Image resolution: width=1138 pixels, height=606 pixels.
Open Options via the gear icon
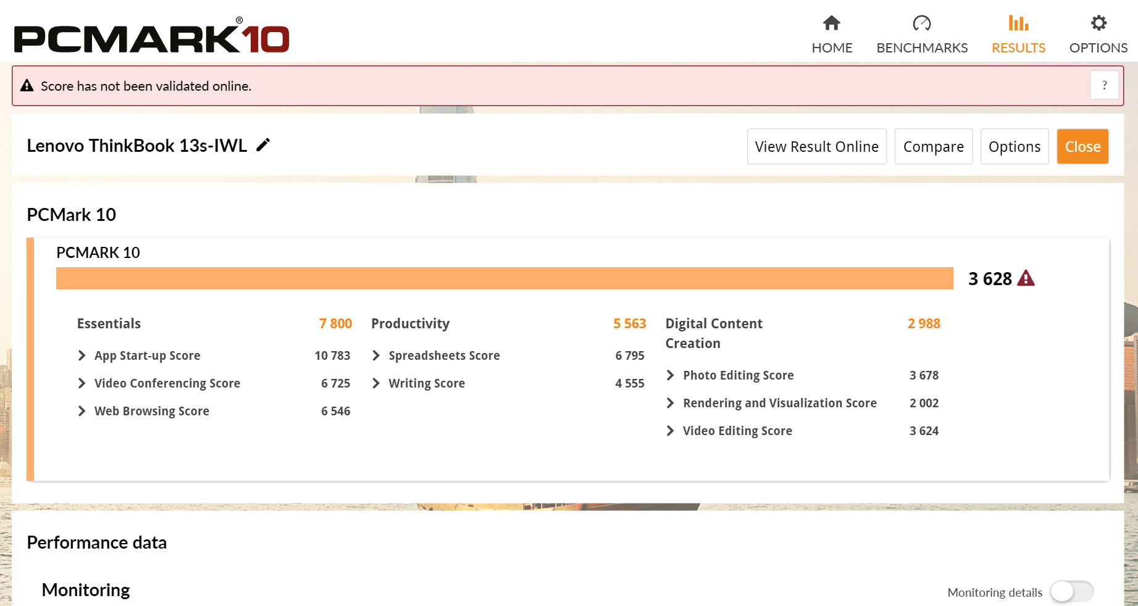[x=1098, y=23]
